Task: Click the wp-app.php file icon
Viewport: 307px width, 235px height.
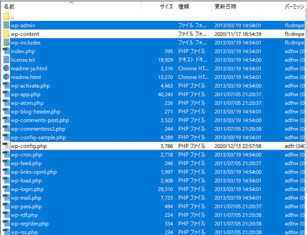Action: pos(6,94)
